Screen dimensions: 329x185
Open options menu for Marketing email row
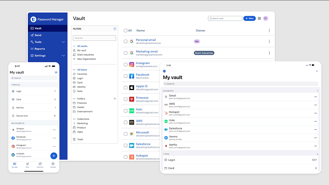tap(269, 53)
